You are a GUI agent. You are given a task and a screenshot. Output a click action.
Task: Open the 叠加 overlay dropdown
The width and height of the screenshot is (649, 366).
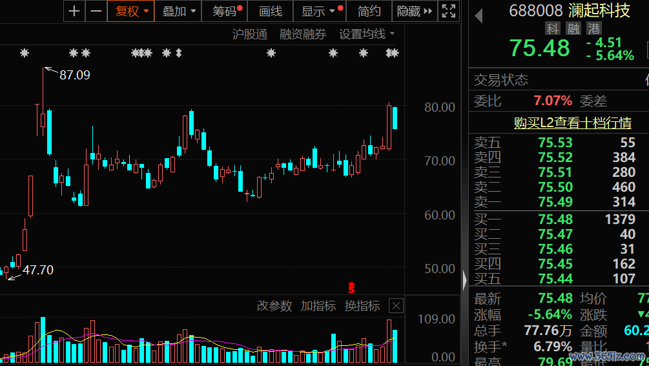179,11
